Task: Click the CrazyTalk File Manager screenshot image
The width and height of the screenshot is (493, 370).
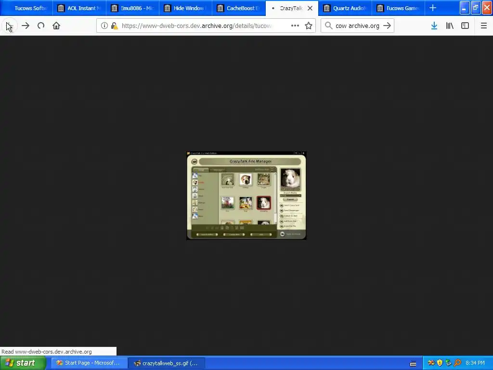Action: pos(246,196)
